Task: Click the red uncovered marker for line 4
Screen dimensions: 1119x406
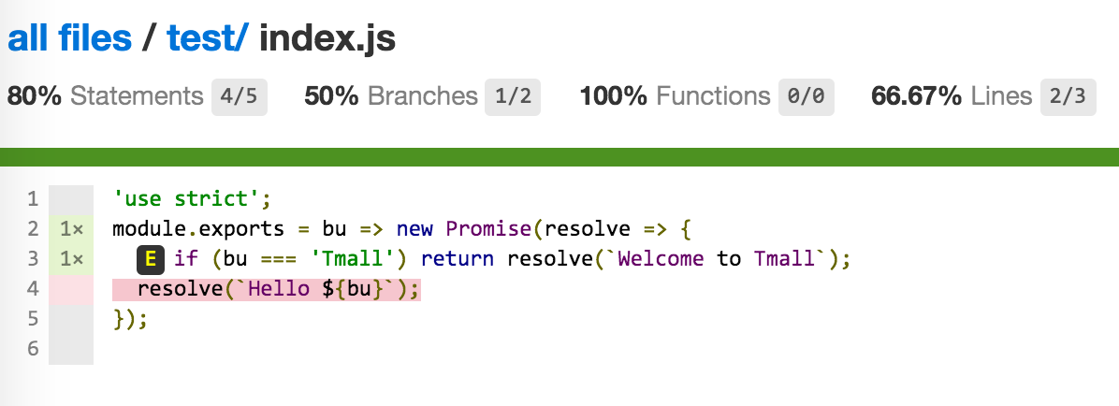Action: click(71, 290)
